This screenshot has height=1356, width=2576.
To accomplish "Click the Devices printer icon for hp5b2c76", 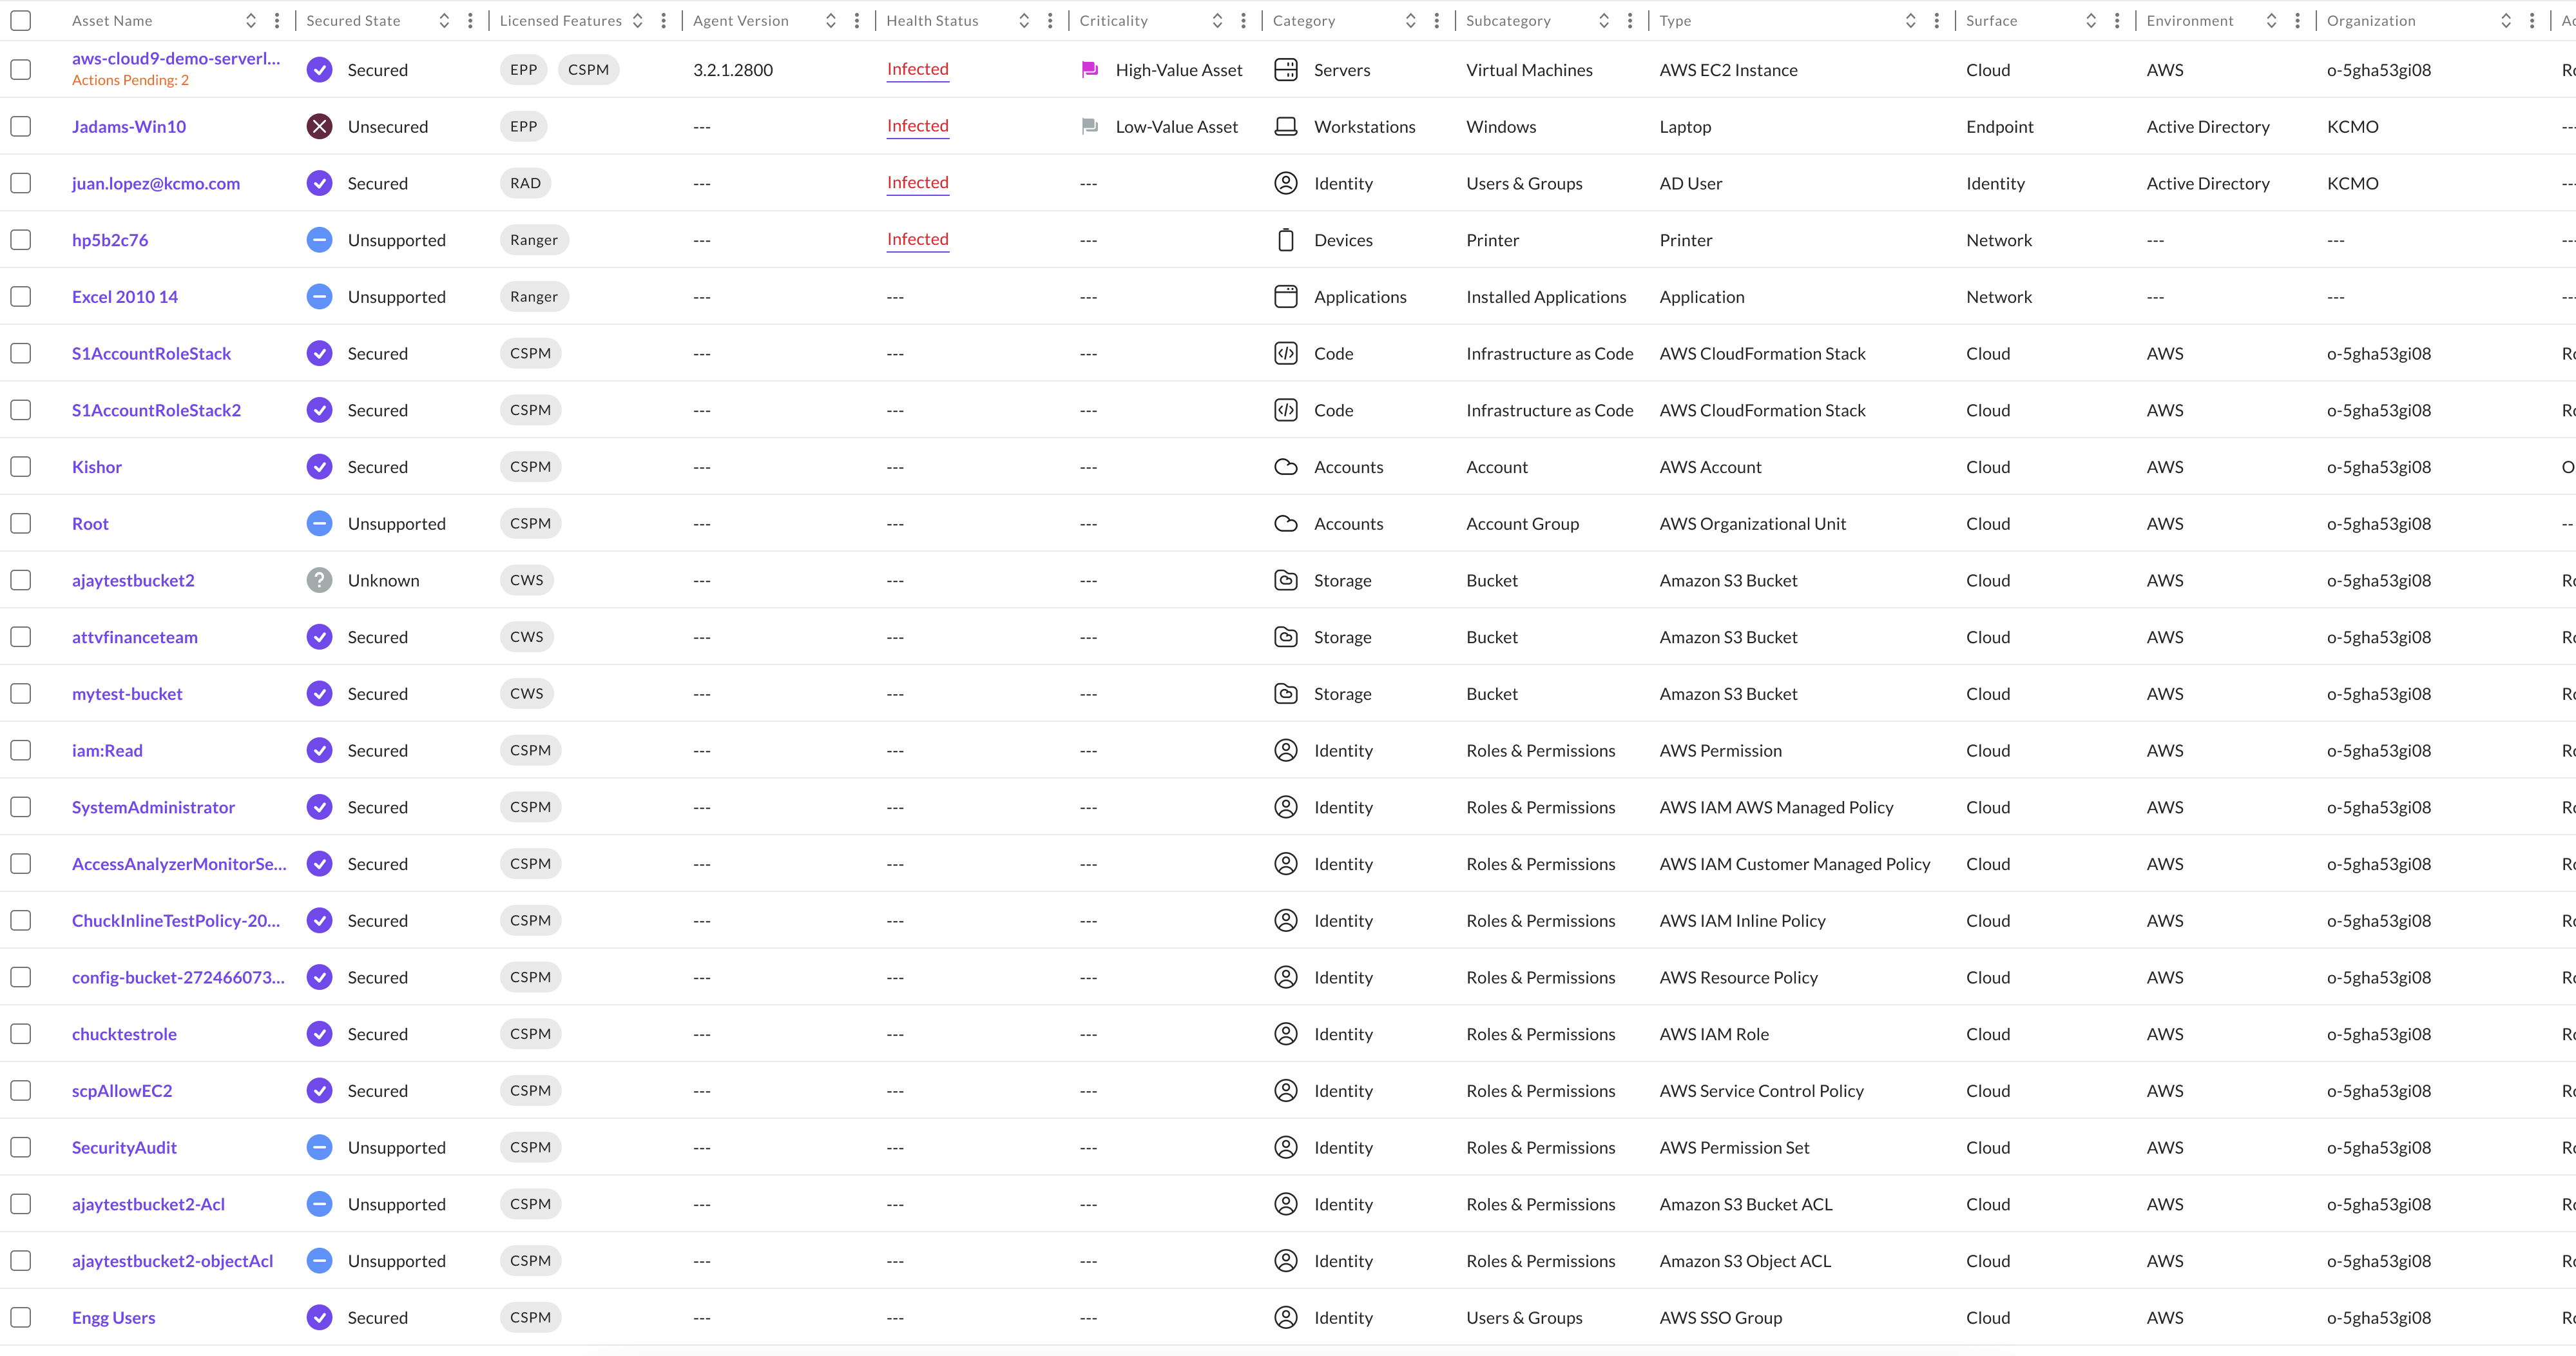I will [1286, 240].
